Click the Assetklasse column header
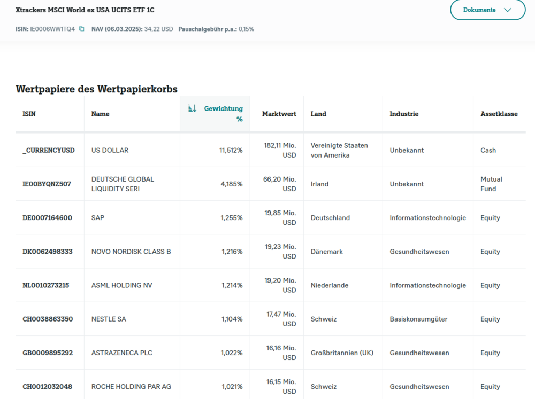Screen dimensions: 535x399 (x=499, y=114)
